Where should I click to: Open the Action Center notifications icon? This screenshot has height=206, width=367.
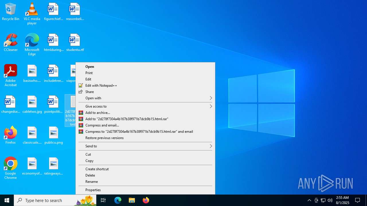point(358,200)
